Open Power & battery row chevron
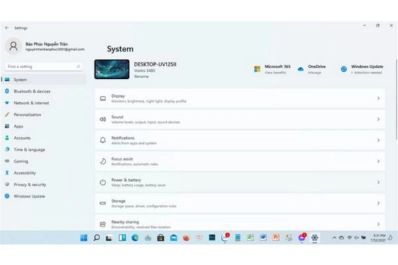 pyautogui.click(x=378, y=182)
